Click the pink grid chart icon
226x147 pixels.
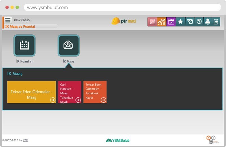click(153, 22)
